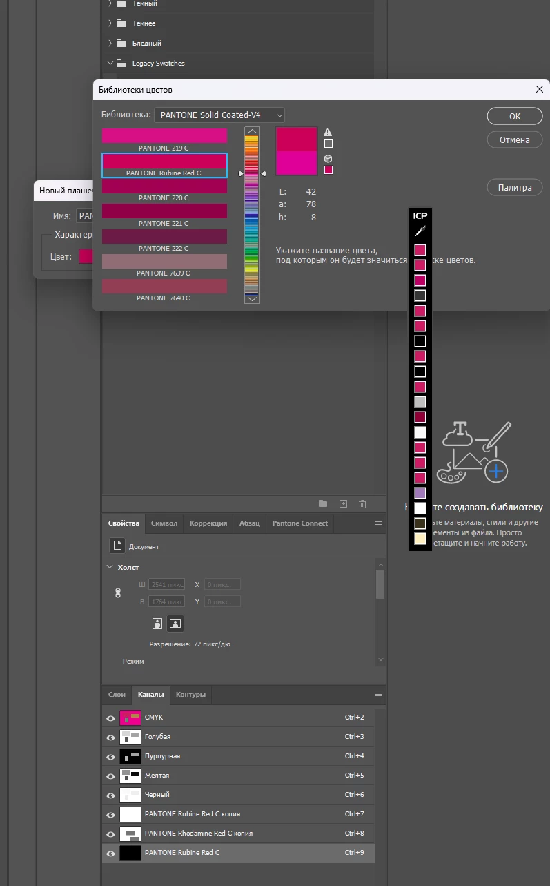The width and height of the screenshot is (550, 886).
Task: Confirm color library with OK button
Action: (515, 116)
